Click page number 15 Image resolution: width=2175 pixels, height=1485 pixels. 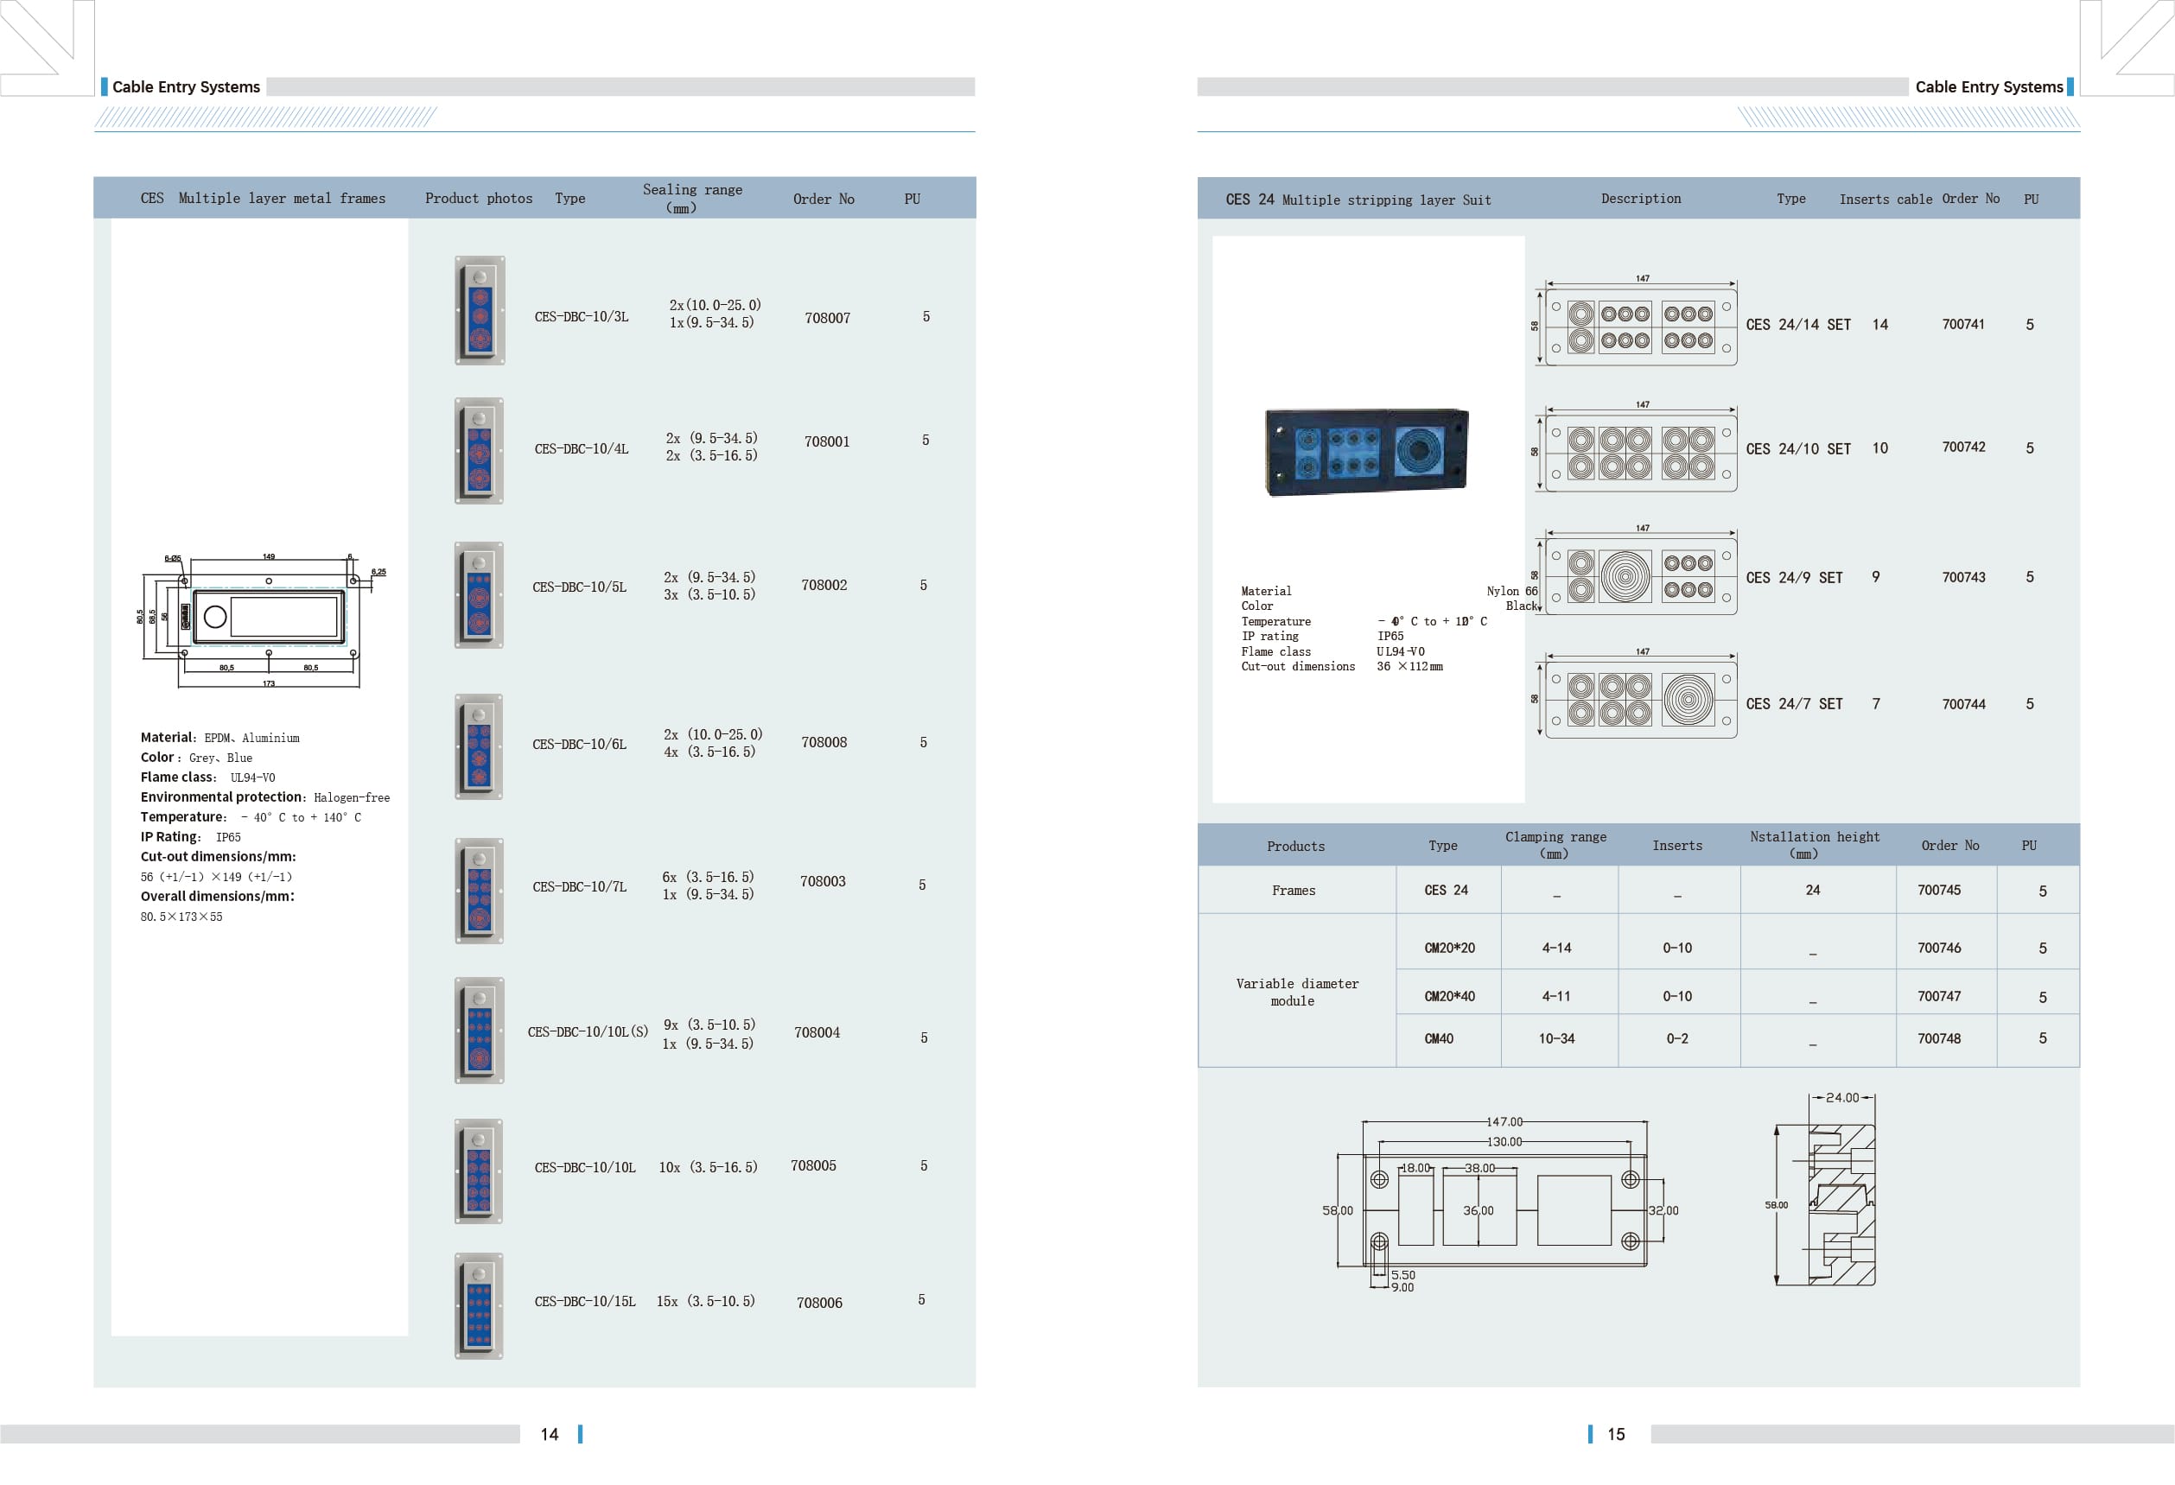(1616, 1435)
